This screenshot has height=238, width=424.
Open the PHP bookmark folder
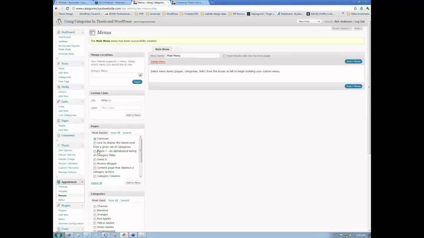click(x=139, y=14)
